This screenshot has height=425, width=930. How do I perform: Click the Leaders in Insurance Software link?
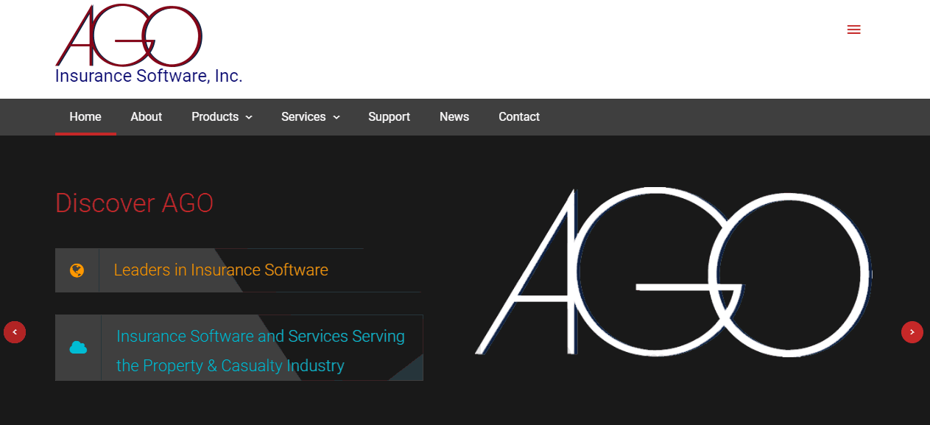pyautogui.click(x=220, y=270)
